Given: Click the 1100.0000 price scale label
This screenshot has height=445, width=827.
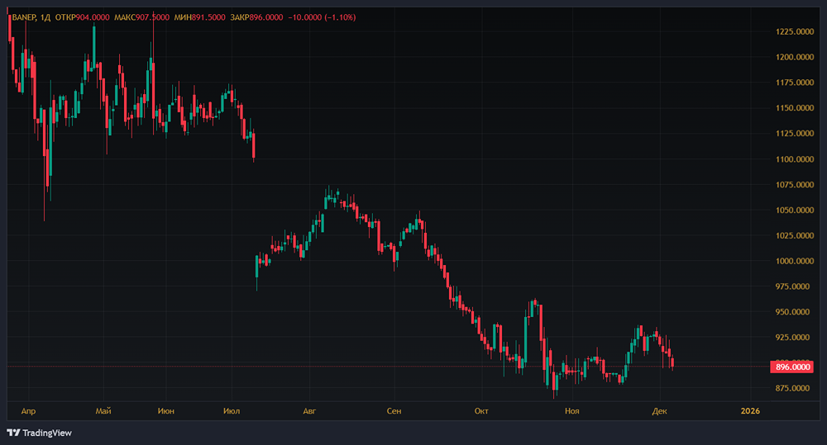Looking at the screenshot, I should [x=791, y=159].
